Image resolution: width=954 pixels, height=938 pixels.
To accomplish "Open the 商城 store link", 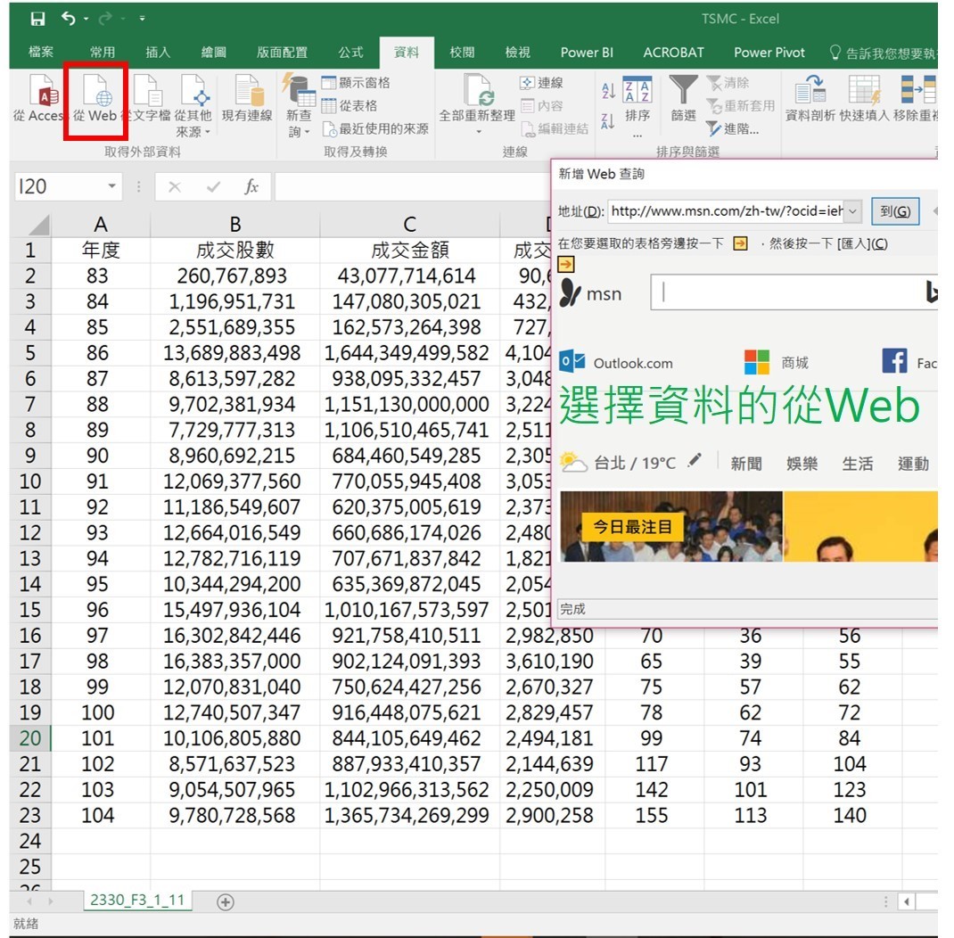I will point(777,363).
